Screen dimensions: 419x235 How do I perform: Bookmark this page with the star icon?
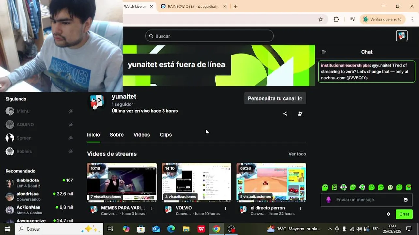click(321, 19)
